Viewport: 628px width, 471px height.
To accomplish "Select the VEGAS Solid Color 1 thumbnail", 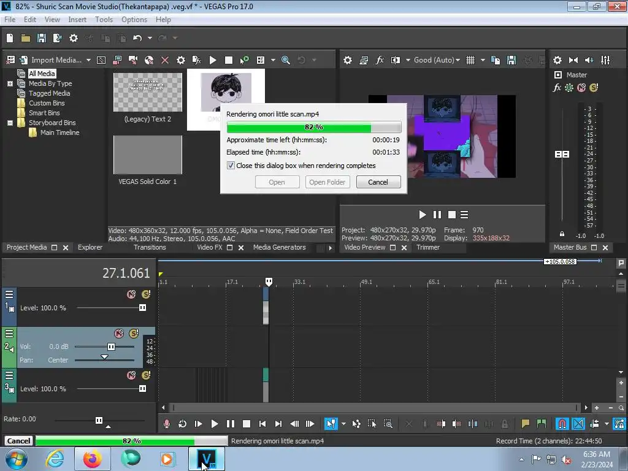I will point(147,155).
